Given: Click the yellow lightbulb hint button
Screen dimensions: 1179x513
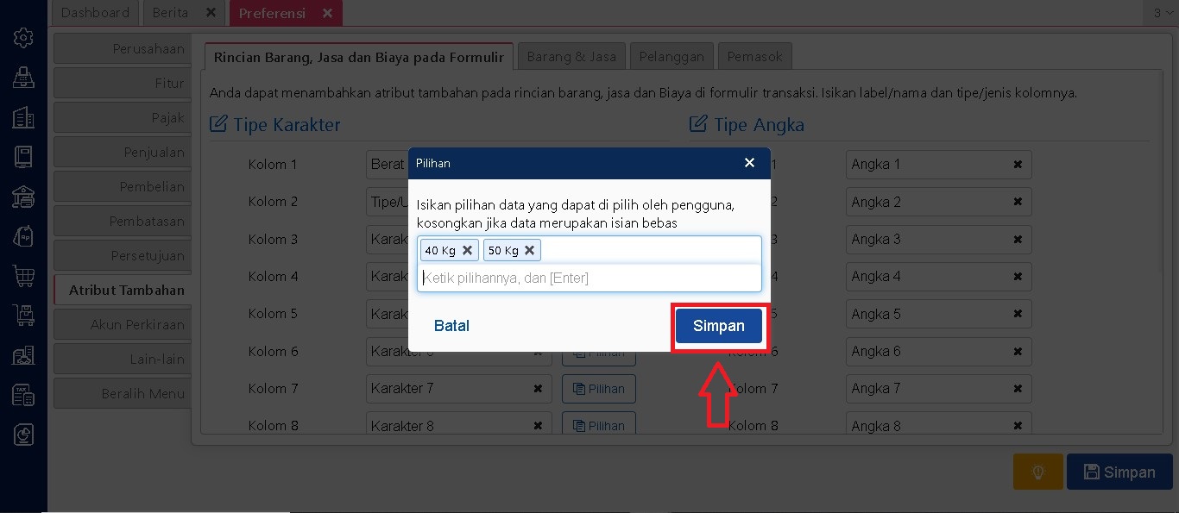Looking at the screenshot, I should coord(1037,472).
